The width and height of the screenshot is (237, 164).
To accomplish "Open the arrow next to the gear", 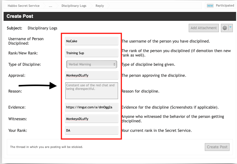I will (230, 27).
